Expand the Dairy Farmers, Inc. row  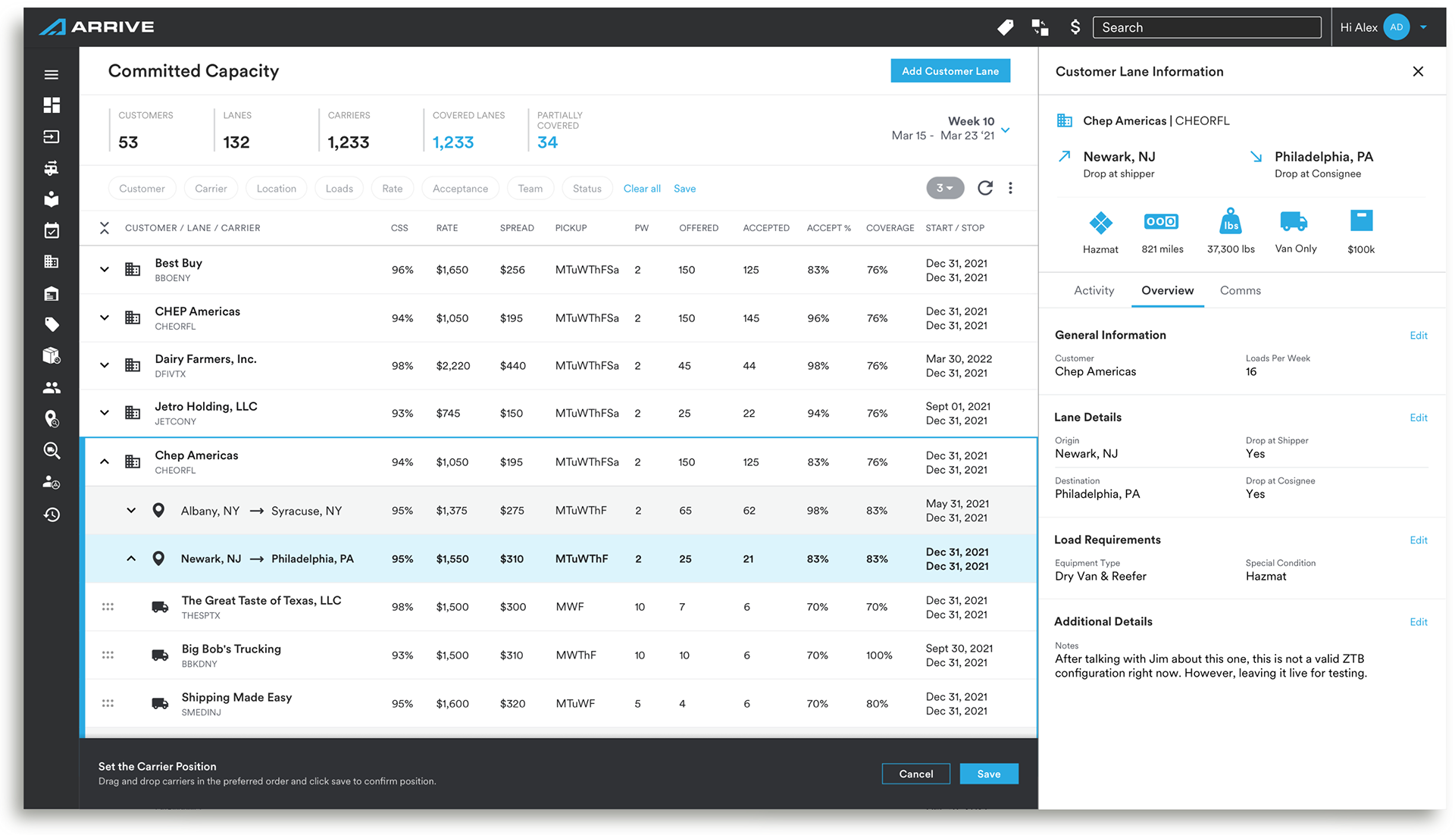(x=105, y=365)
